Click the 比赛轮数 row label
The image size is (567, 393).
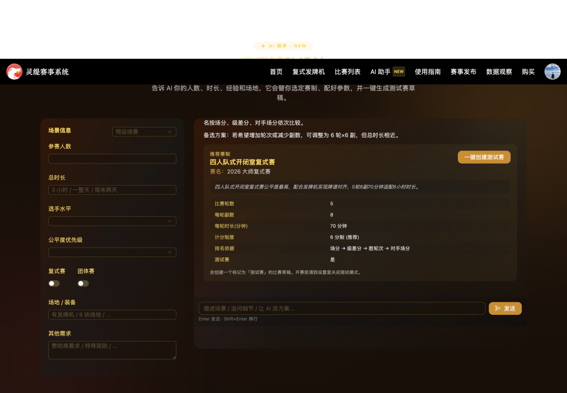tap(224, 204)
